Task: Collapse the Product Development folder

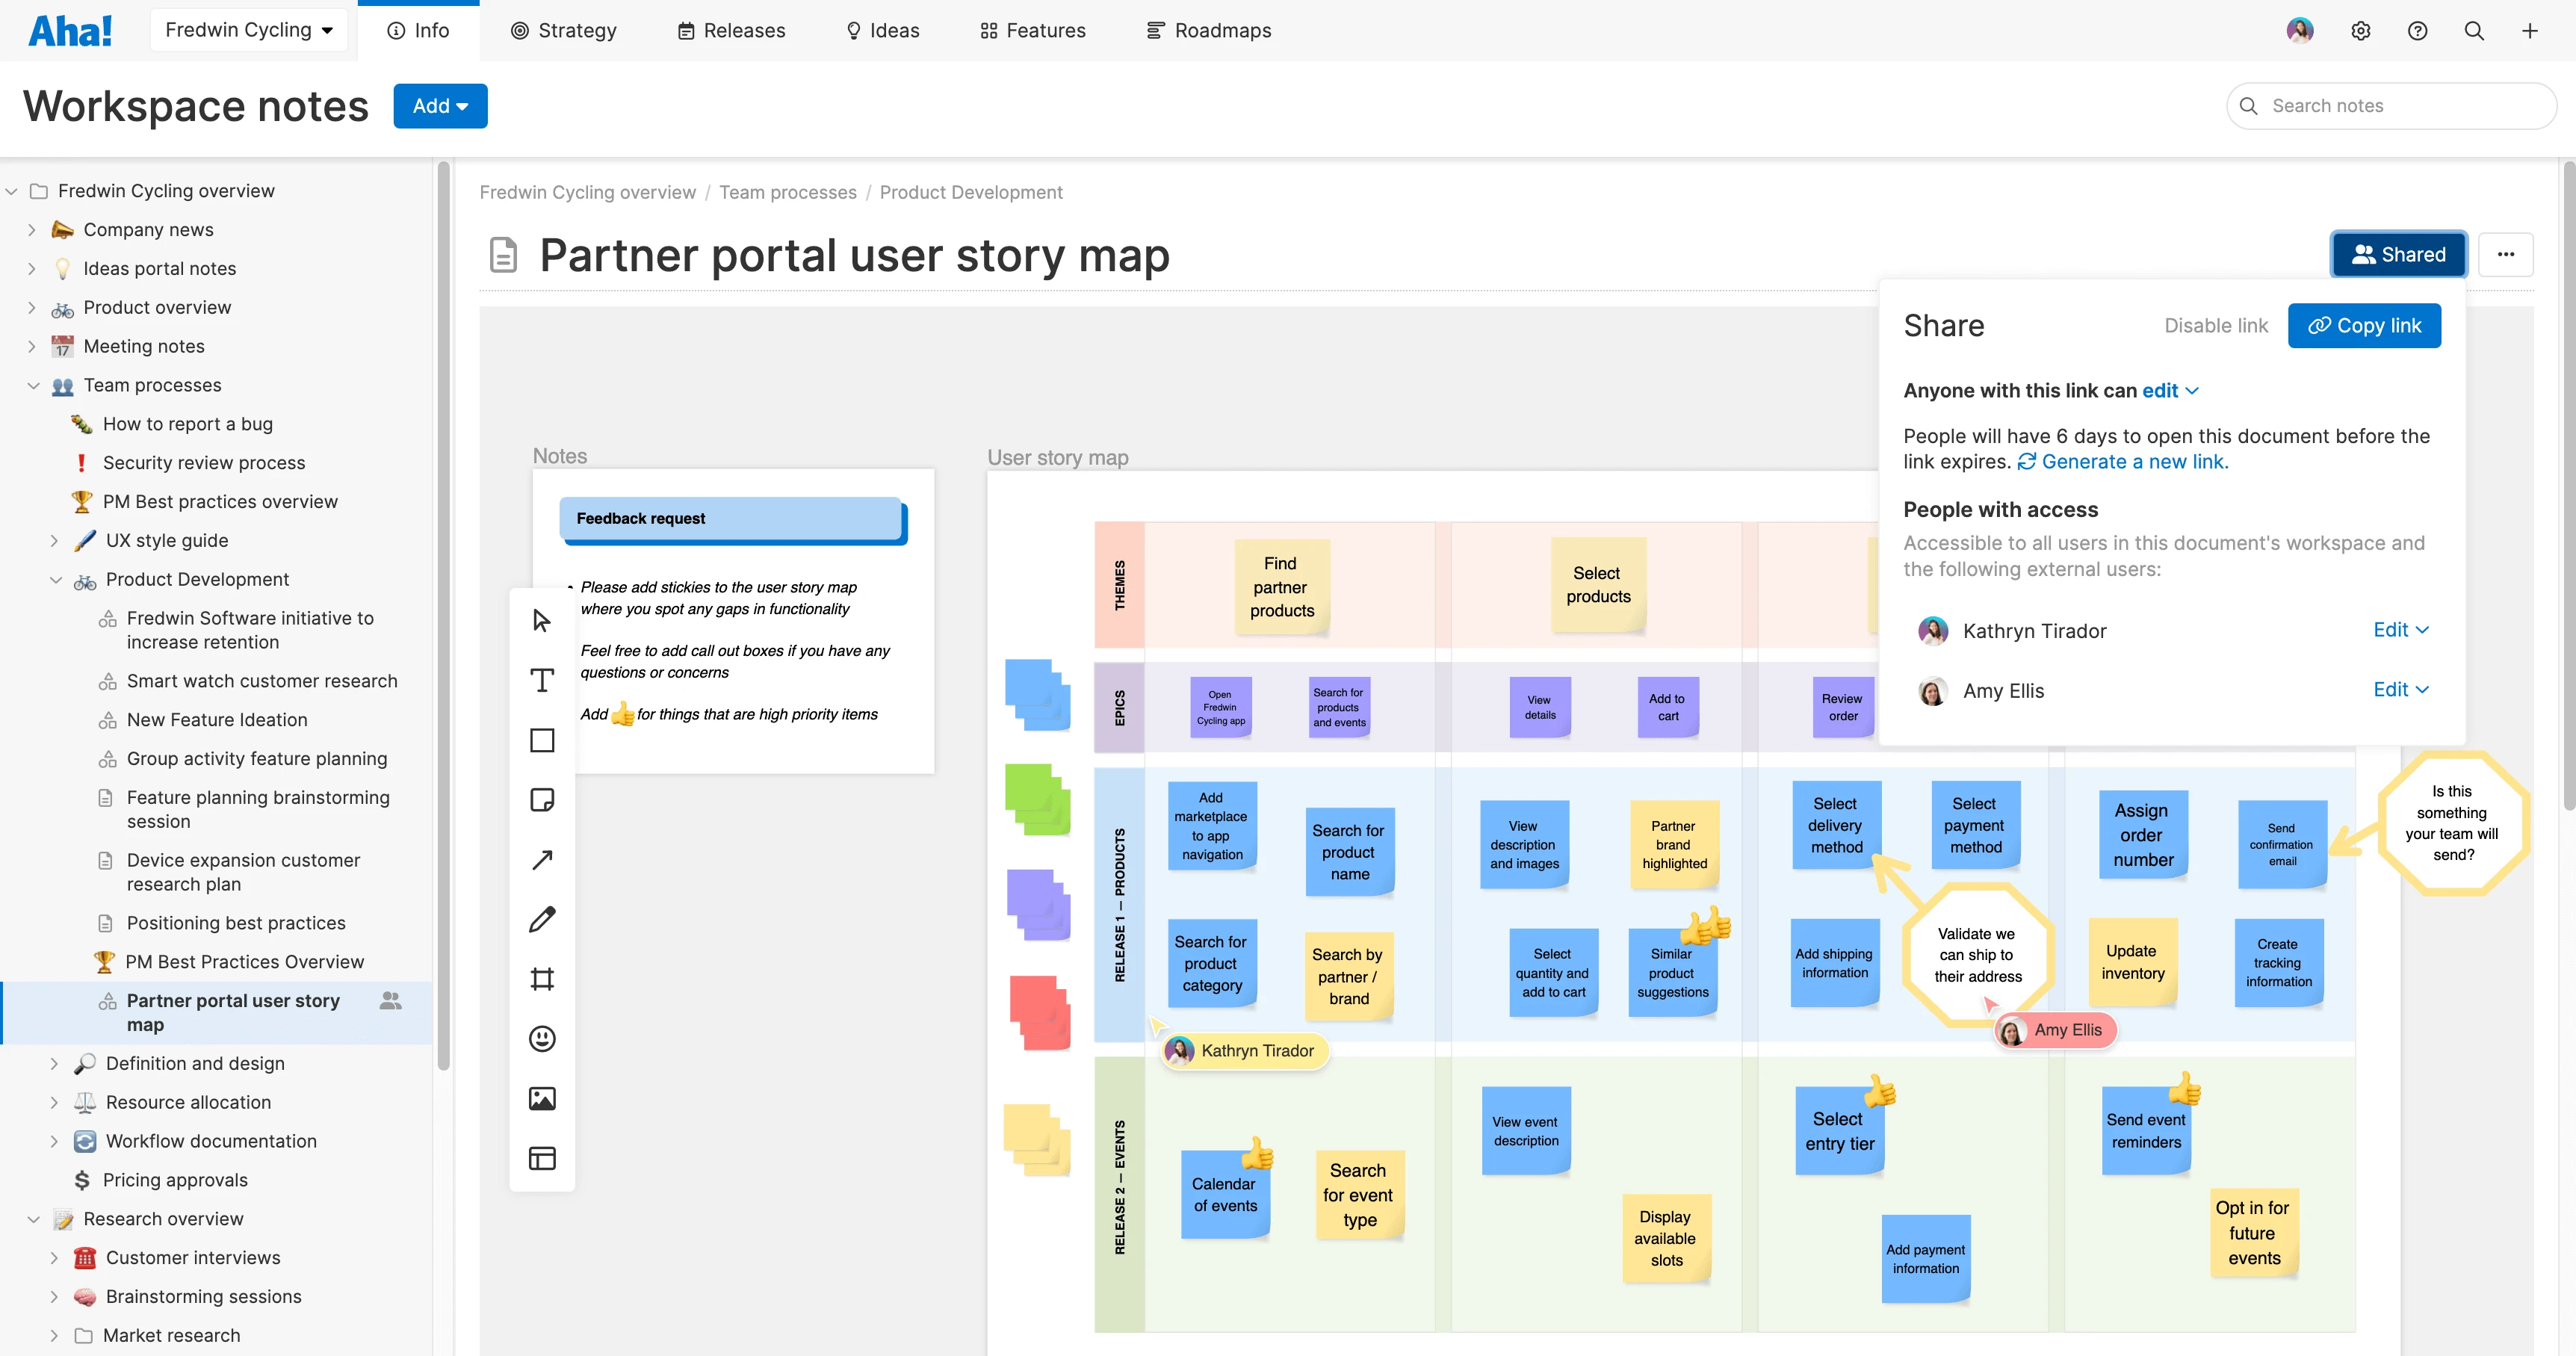Action: point(55,580)
